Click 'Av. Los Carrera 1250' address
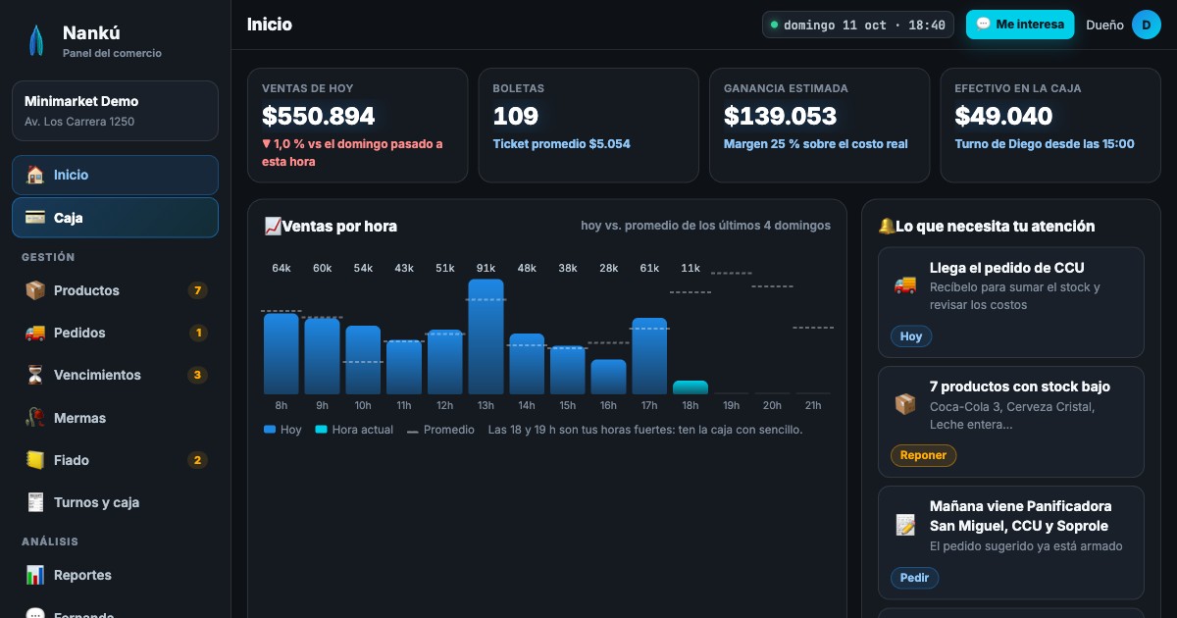Image resolution: width=1177 pixels, height=618 pixels. (x=79, y=123)
